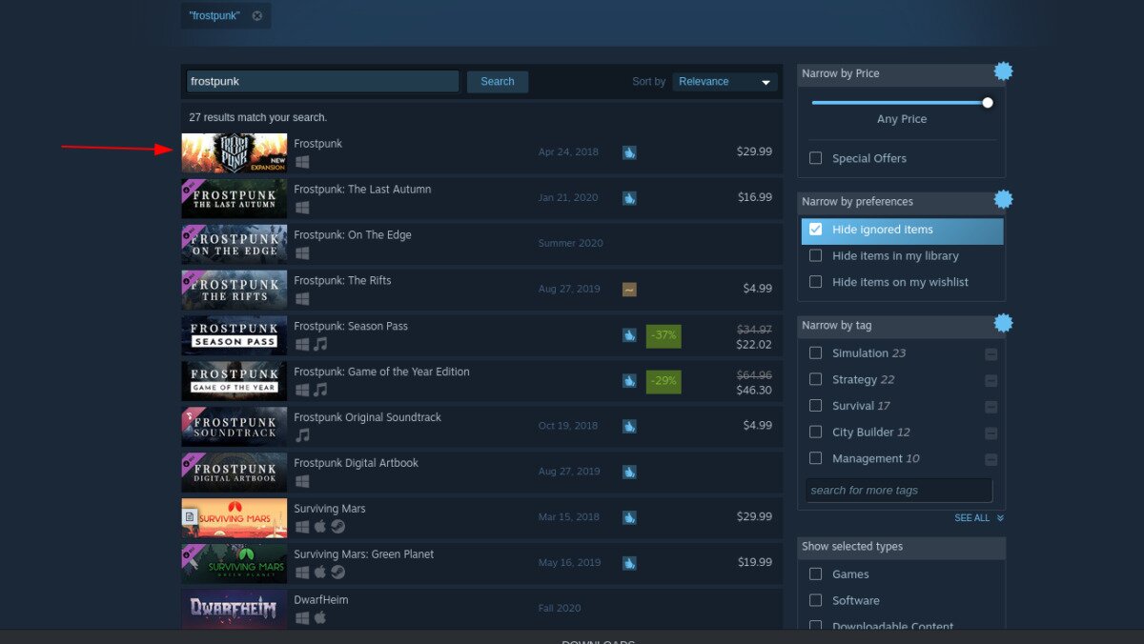
Task: Uncheck Hide ignored items
Action: tap(815, 230)
